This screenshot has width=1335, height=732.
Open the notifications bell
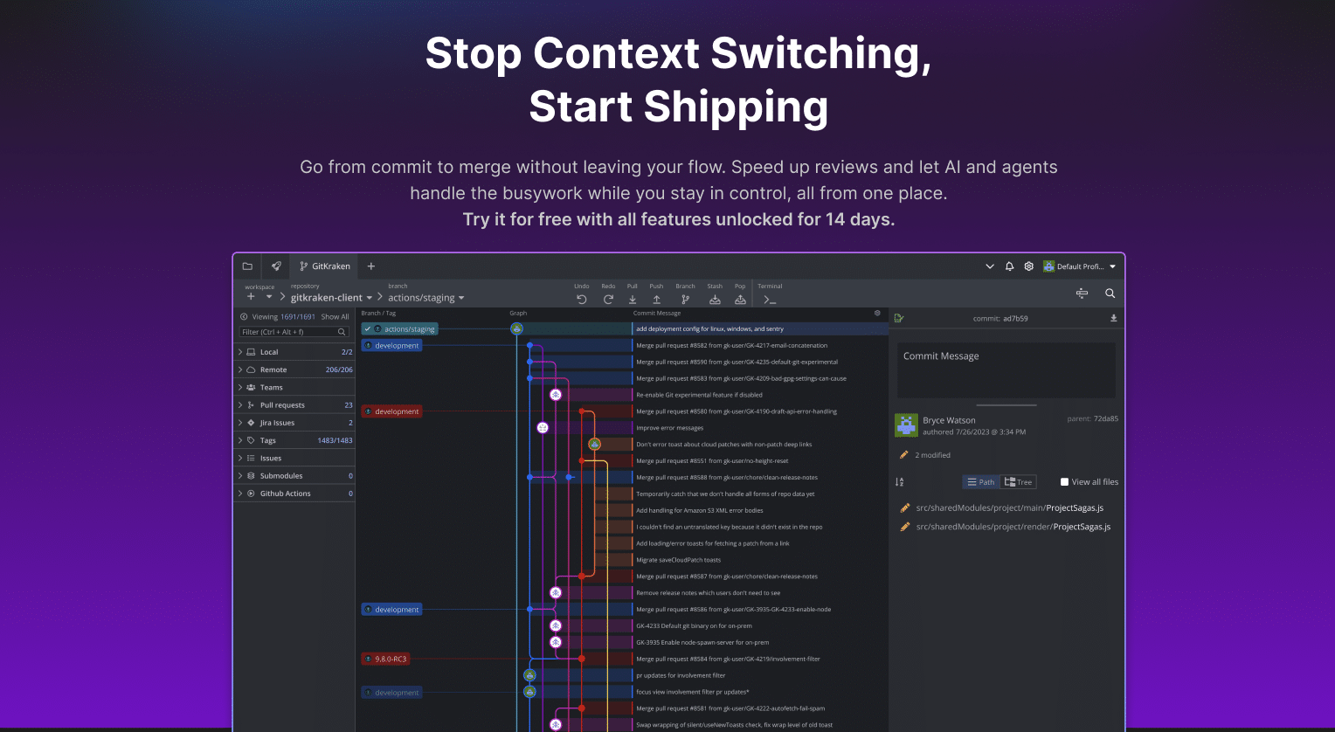[x=1010, y=266]
